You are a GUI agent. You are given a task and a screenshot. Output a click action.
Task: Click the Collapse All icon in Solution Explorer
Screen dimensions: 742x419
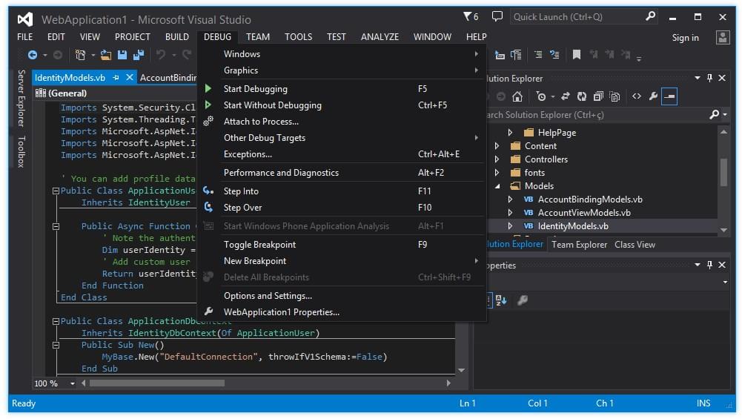point(598,96)
